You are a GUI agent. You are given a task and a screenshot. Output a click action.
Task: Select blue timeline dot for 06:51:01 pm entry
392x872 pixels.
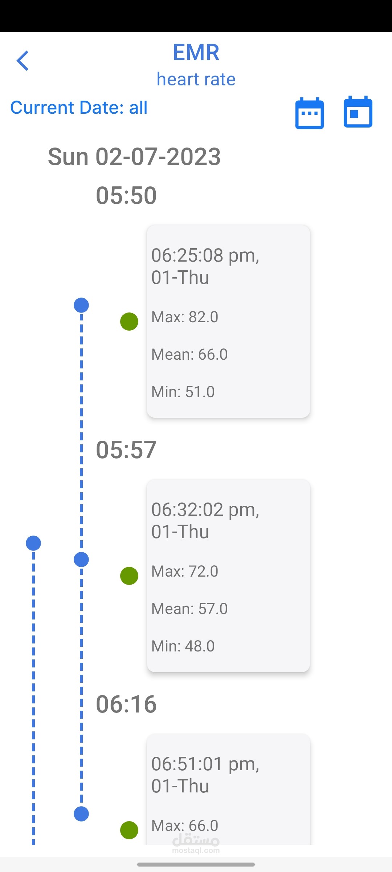(x=81, y=814)
